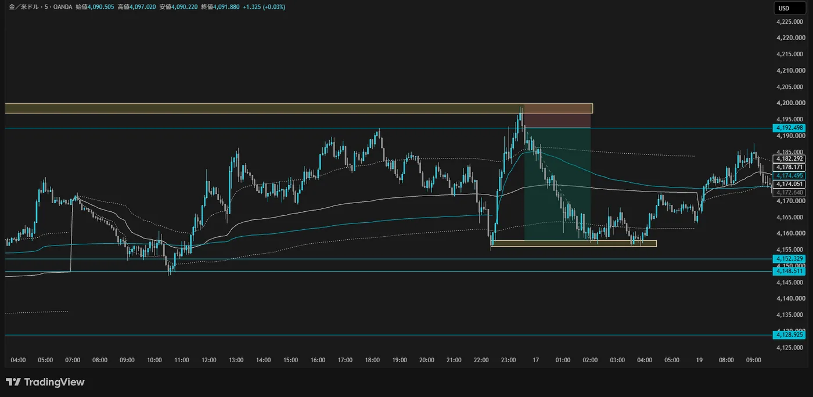This screenshot has width=813, height=397.
Task: Click the 4,165.000 price axis tick
Action: pos(790,217)
